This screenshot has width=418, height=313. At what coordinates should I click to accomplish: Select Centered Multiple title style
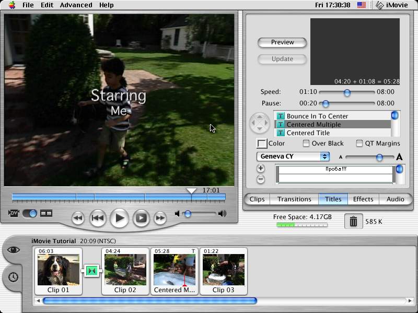pos(333,124)
